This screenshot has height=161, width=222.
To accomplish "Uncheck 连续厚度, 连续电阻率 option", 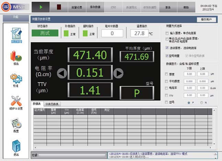I will 167,47.
